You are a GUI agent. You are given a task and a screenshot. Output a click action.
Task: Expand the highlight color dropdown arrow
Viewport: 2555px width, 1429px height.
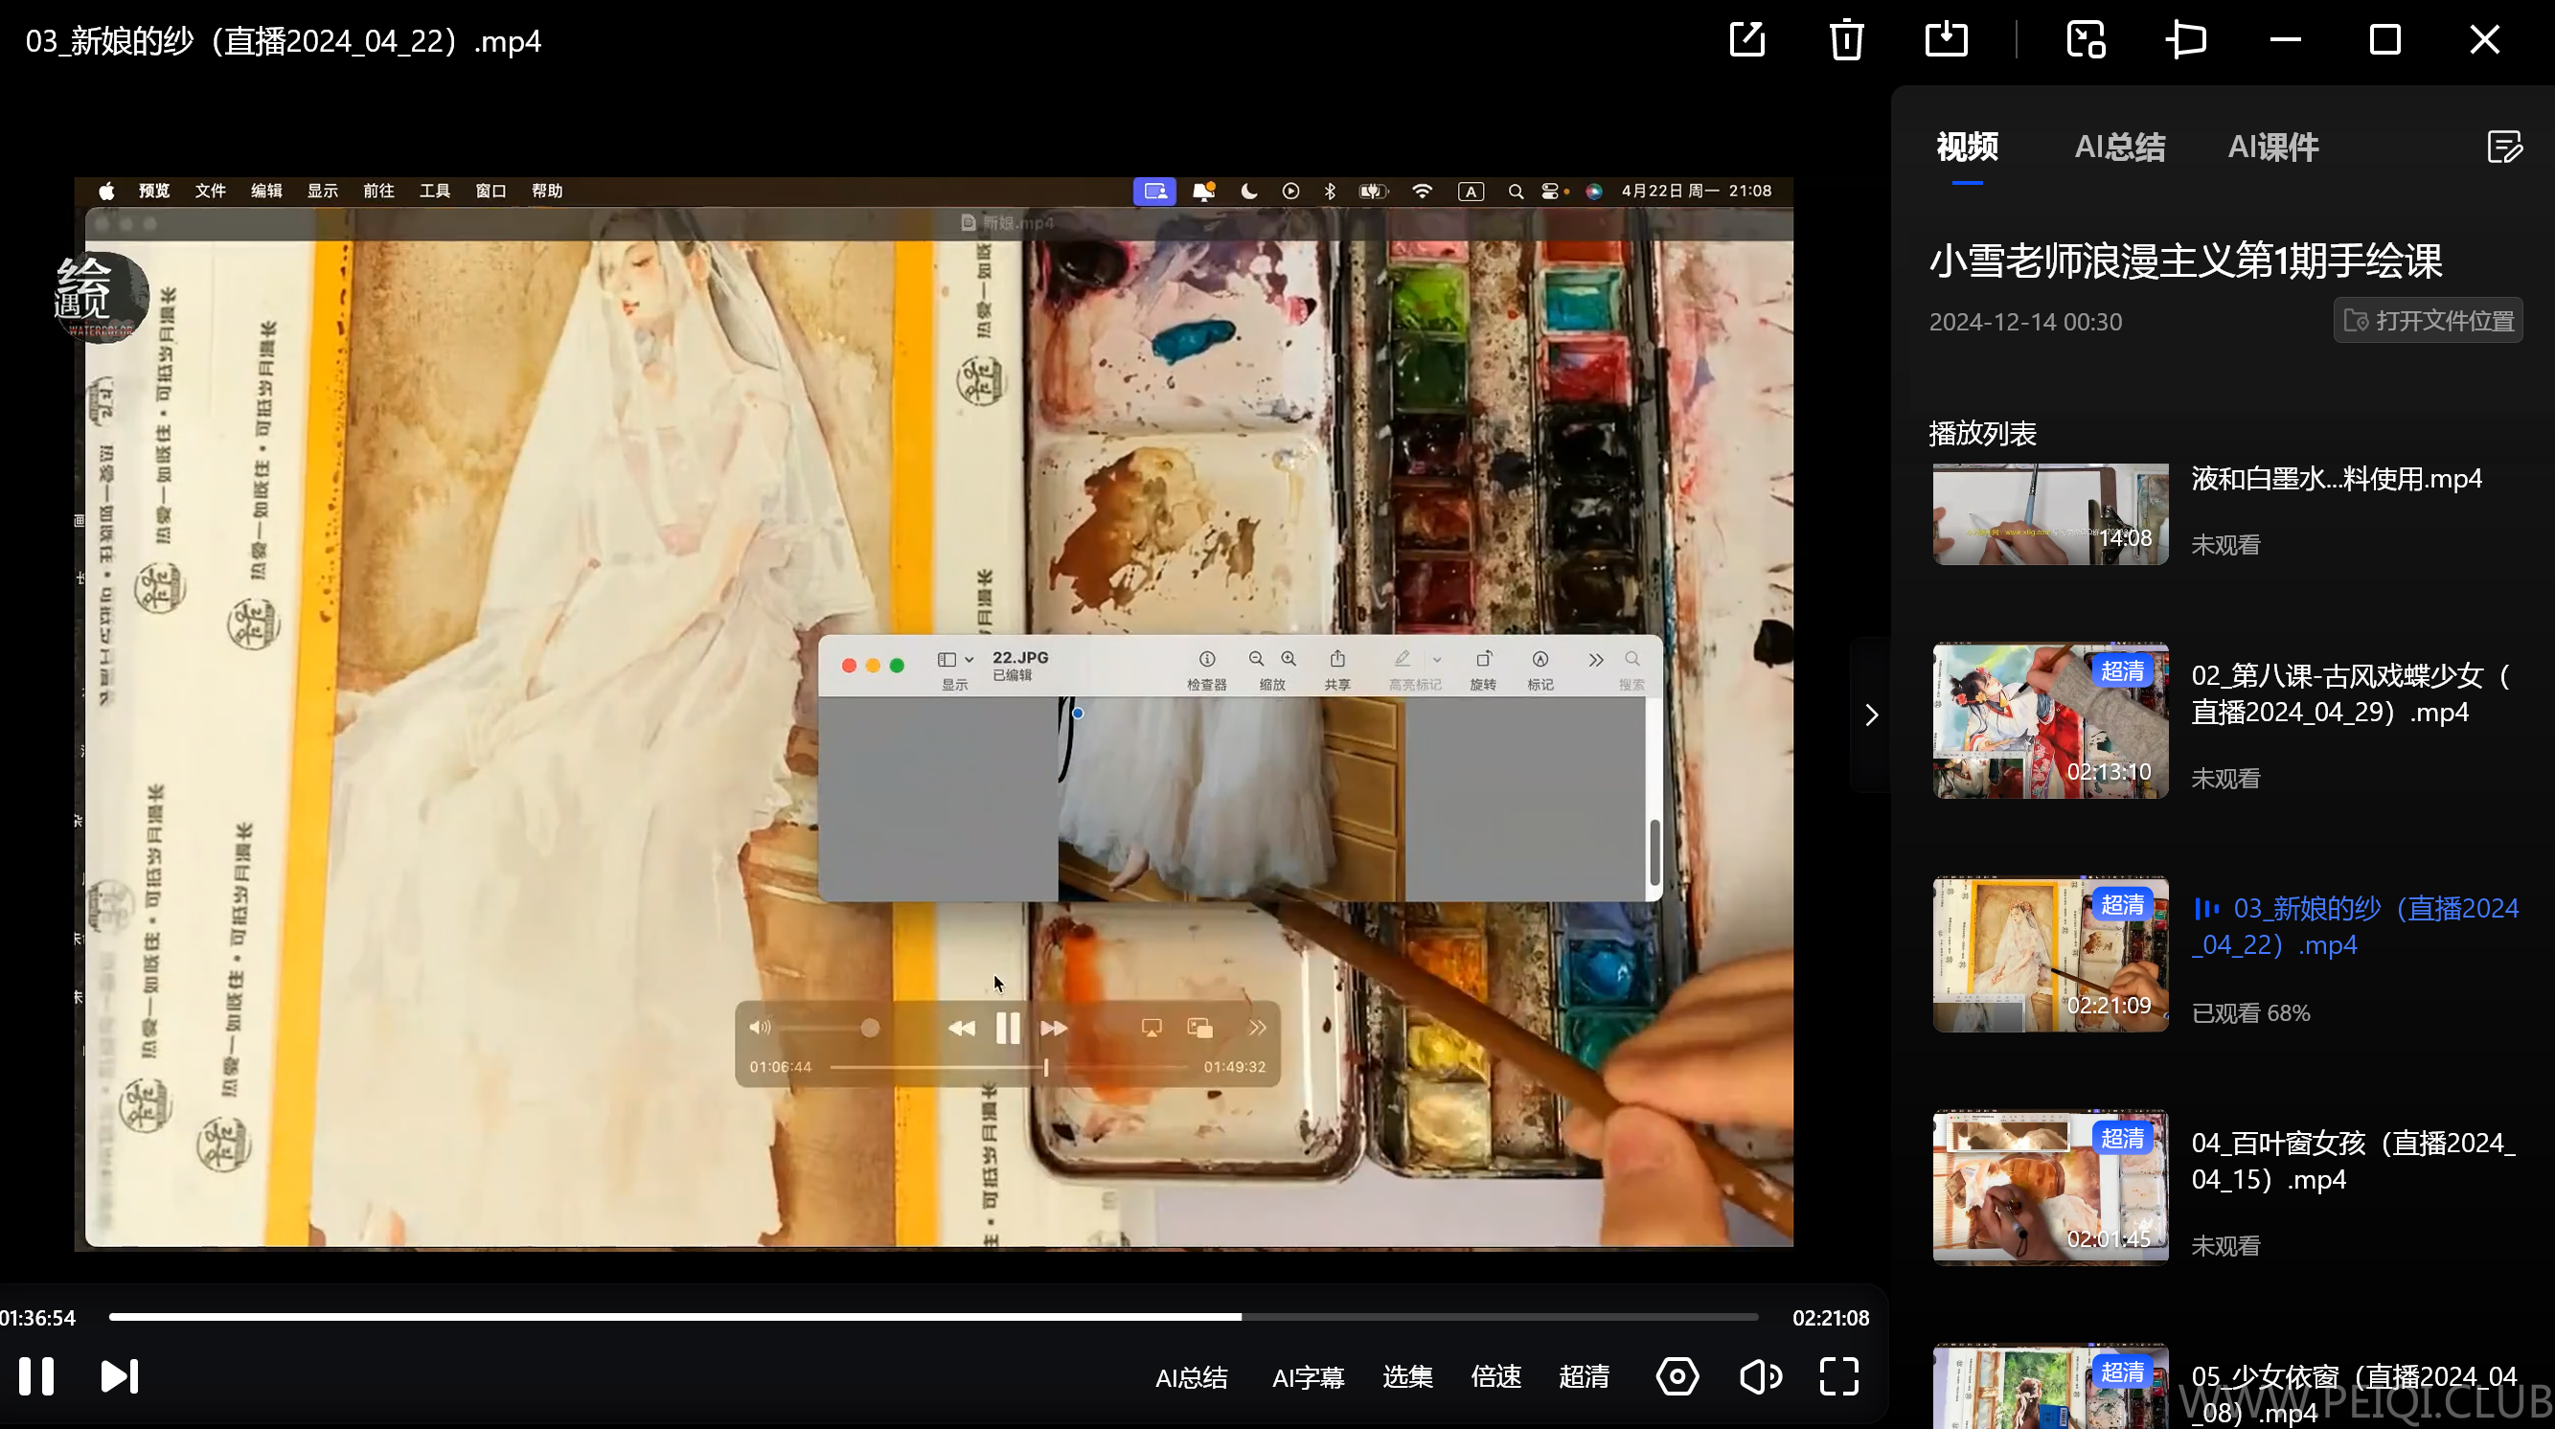[1436, 660]
